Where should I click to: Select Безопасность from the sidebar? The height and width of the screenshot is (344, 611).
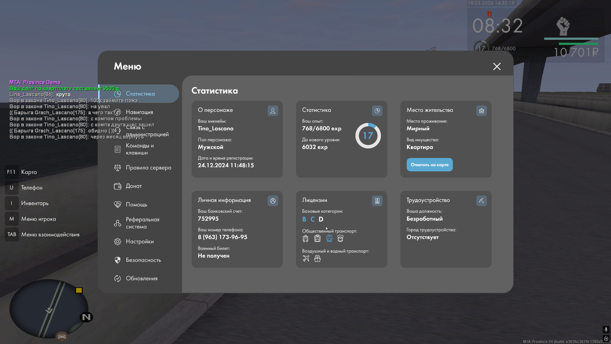(143, 260)
